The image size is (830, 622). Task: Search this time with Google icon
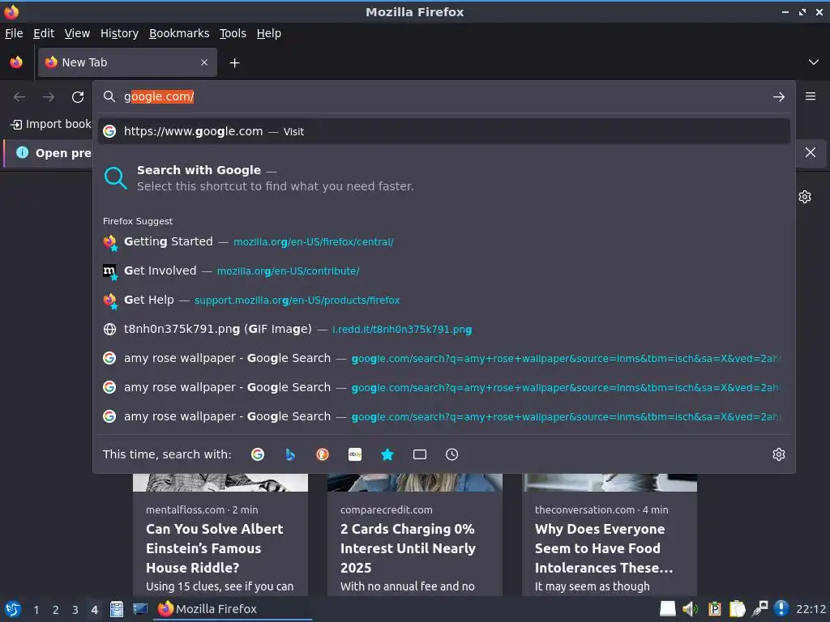pyautogui.click(x=258, y=454)
